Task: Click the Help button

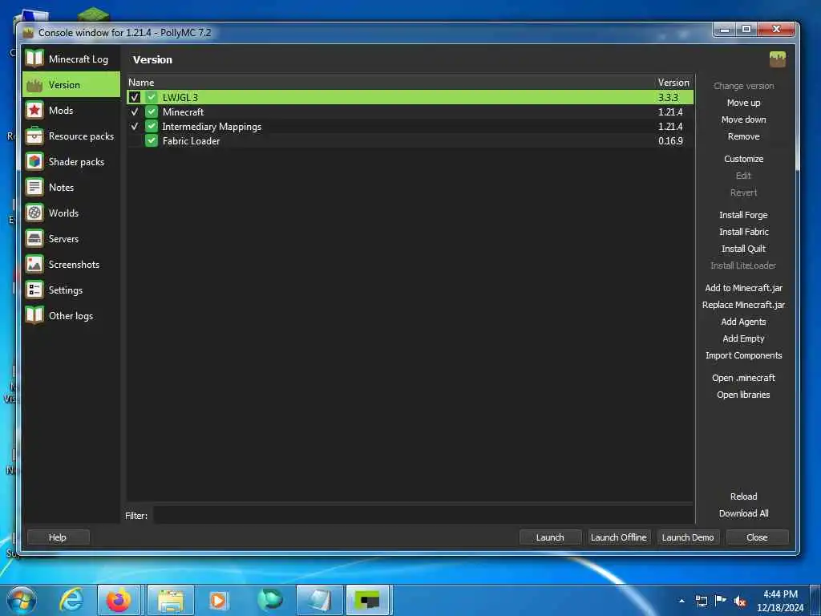Action: tap(58, 537)
